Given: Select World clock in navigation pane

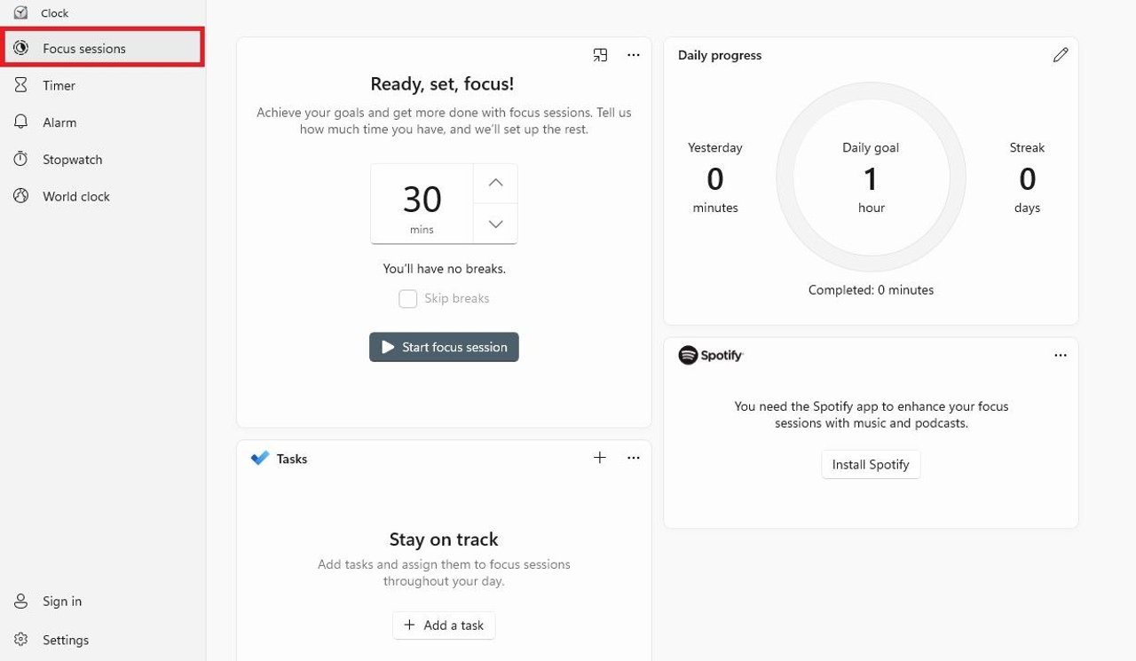Looking at the screenshot, I should tap(75, 197).
